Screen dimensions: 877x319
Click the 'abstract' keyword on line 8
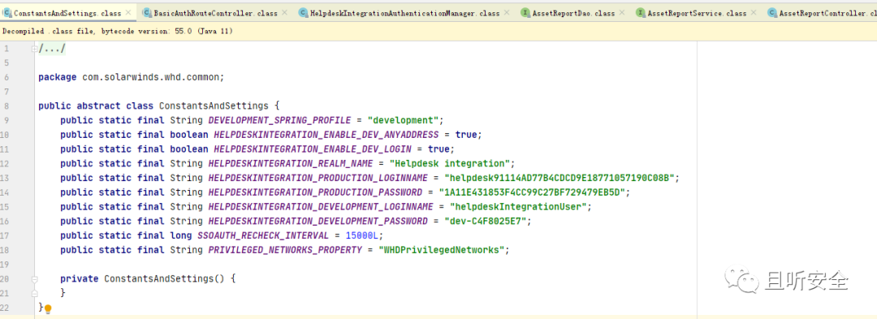click(98, 106)
